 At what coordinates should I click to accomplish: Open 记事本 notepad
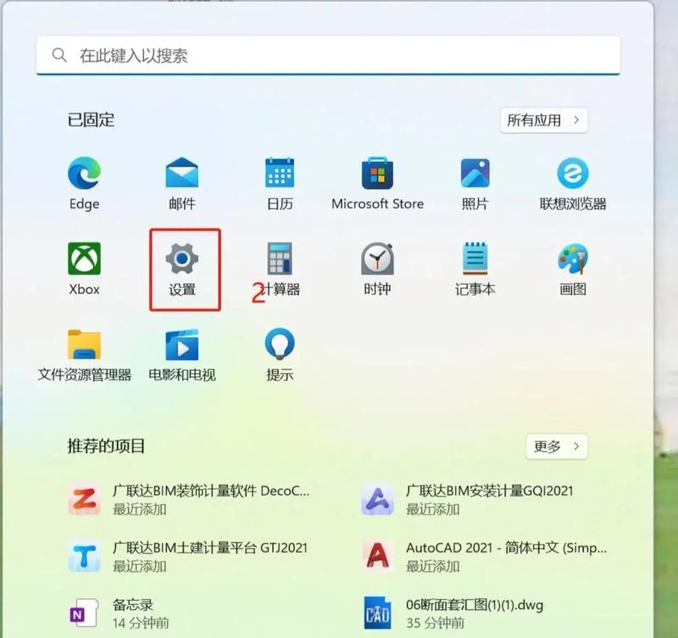click(x=475, y=269)
